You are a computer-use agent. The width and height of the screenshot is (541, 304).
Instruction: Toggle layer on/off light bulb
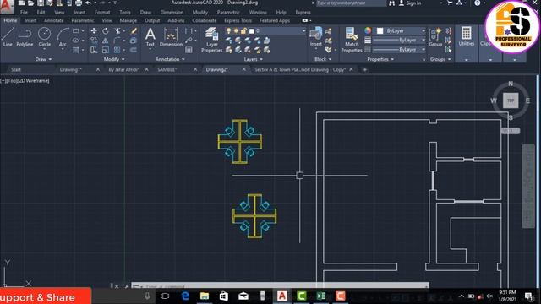228,31
